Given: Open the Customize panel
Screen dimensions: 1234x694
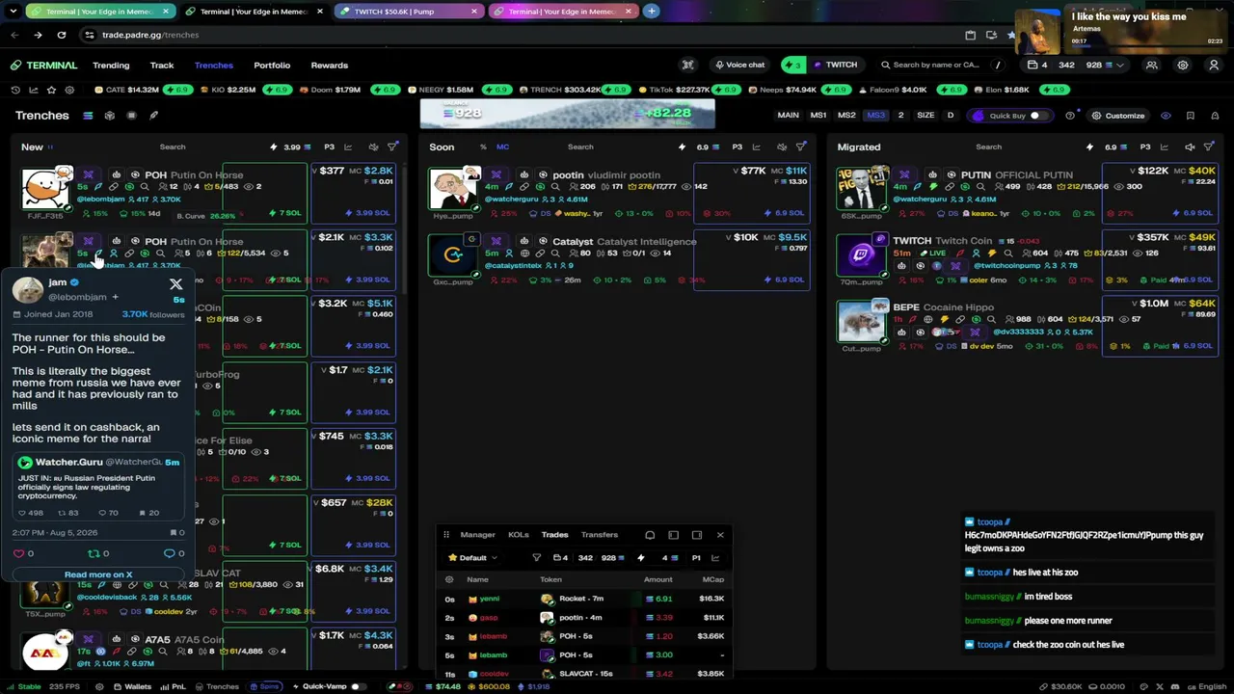Looking at the screenshot, I should 1118,116.
